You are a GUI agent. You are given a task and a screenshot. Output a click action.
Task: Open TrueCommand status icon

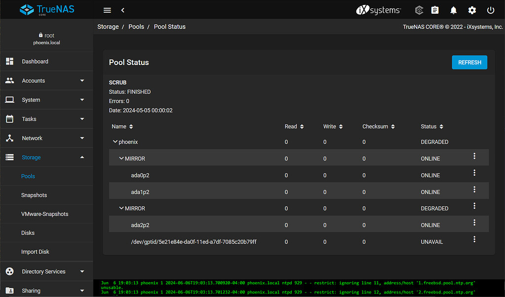(x=419, y=10)
